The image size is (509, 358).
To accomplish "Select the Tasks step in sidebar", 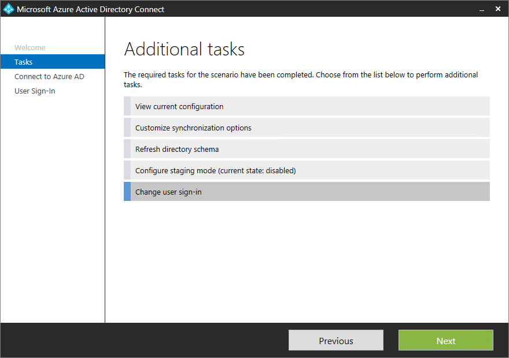I will click(53, 62).
